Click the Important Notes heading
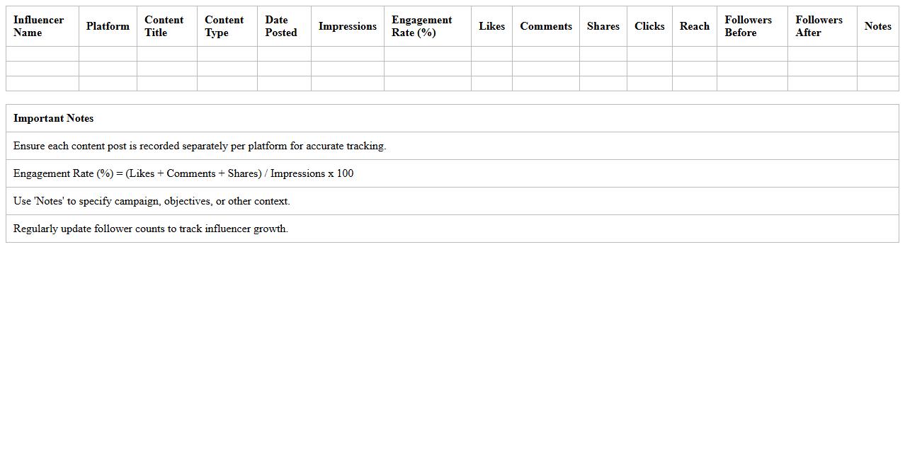The height and width of the screenshot is (460, 905). [54, 118]
